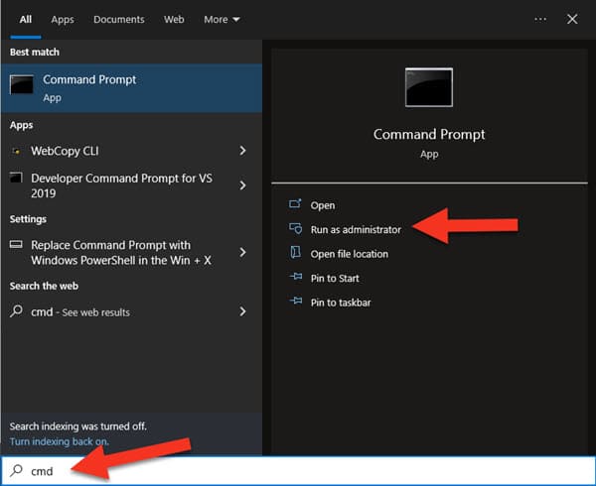Click the Open file location icon
Image resolution: width=596 pixels, height=486 pixels.
pyautogui.click(x=295, y=252)
